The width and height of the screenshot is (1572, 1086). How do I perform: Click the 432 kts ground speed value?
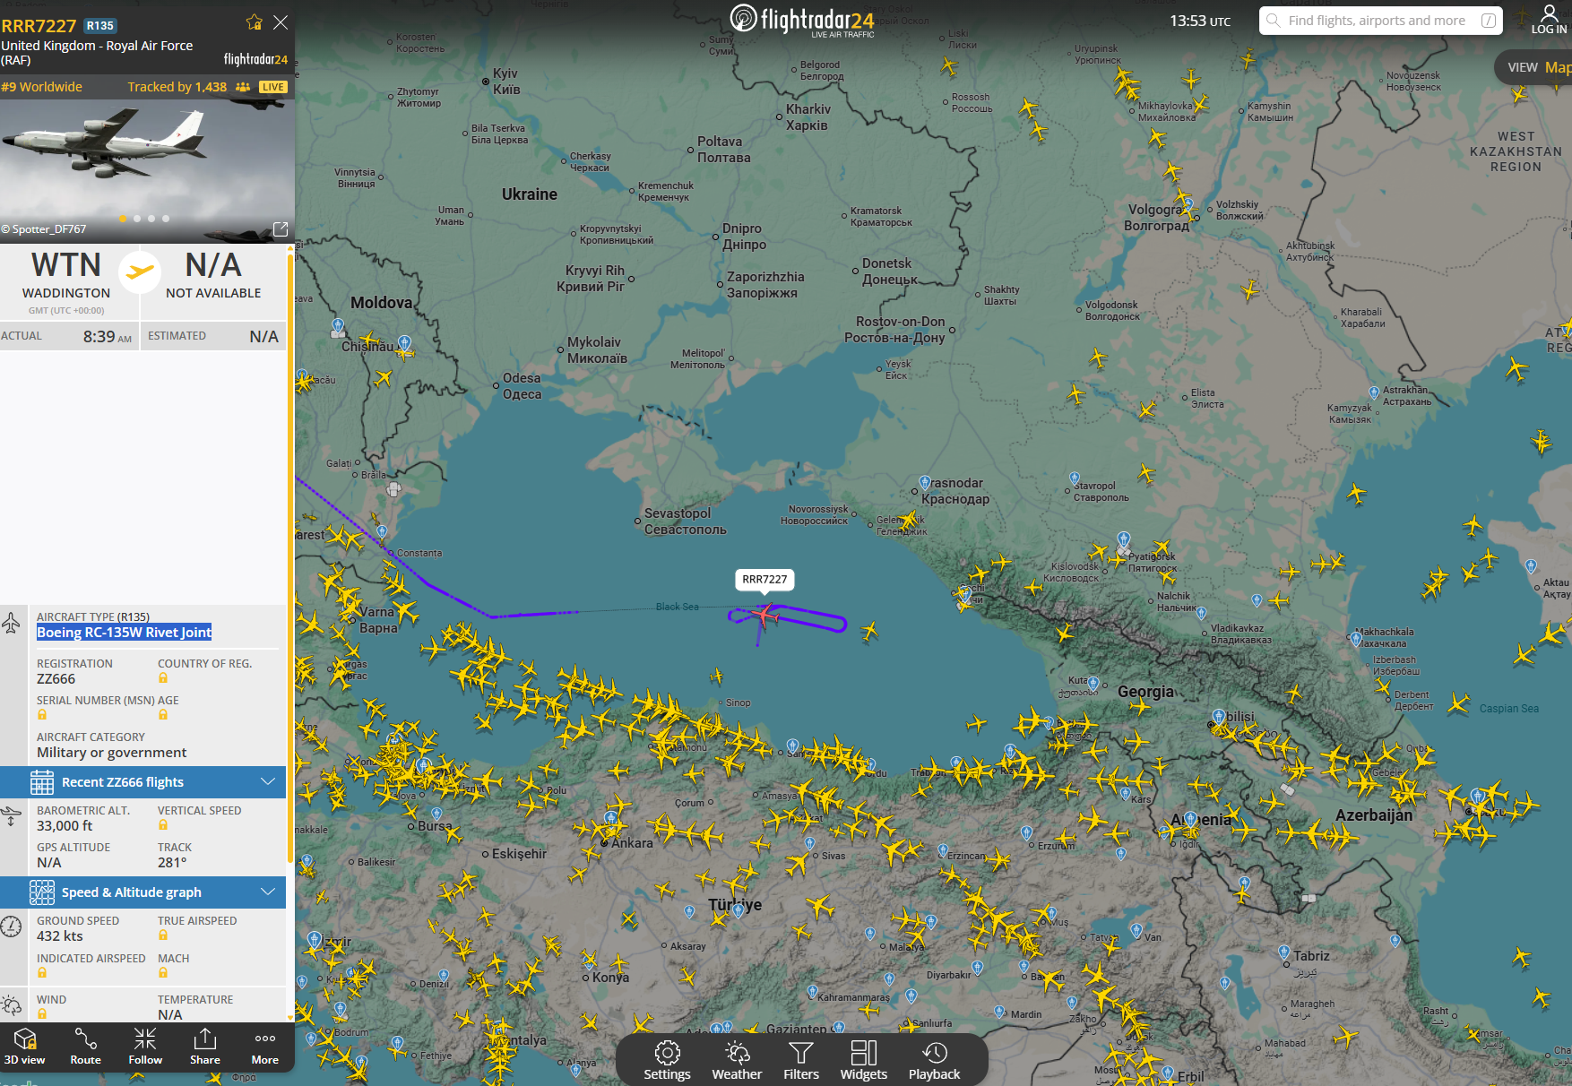click(x=60, y=936)
